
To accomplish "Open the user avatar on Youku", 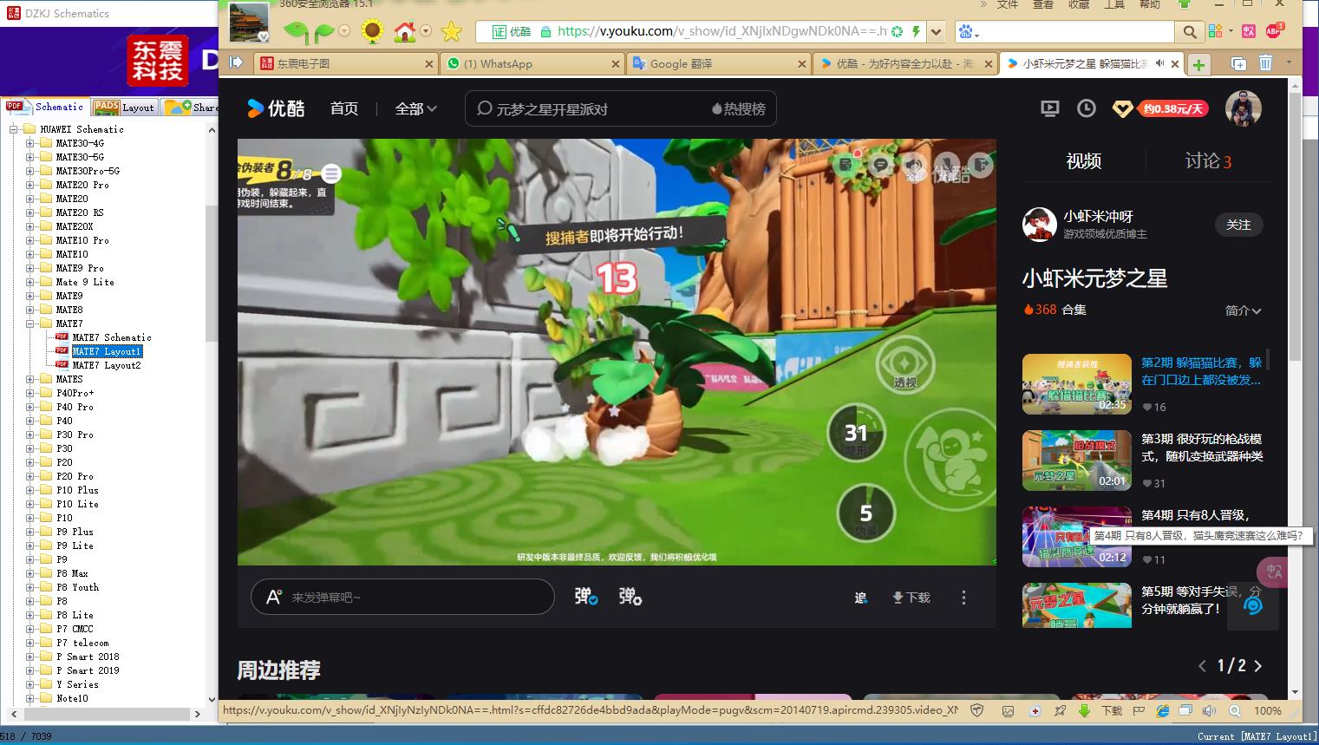I will coord(1243,108).
